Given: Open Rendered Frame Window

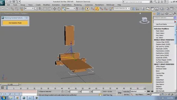Looking at the screenshot, I should click(172, 9).
